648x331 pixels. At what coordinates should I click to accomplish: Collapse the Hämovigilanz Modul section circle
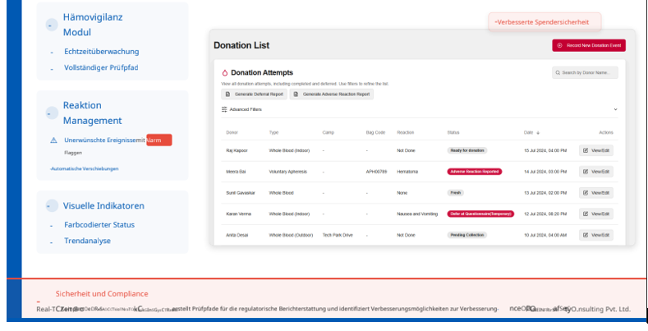click(x=51, y=25)
